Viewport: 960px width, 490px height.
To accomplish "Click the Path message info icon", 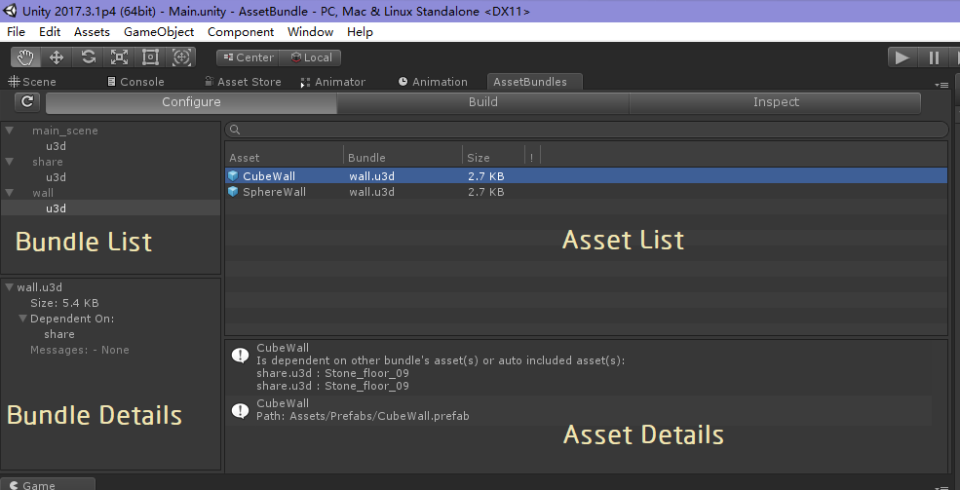I will point(240,410).
